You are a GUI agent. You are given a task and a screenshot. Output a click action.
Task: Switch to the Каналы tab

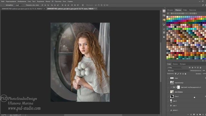point(175,64)
